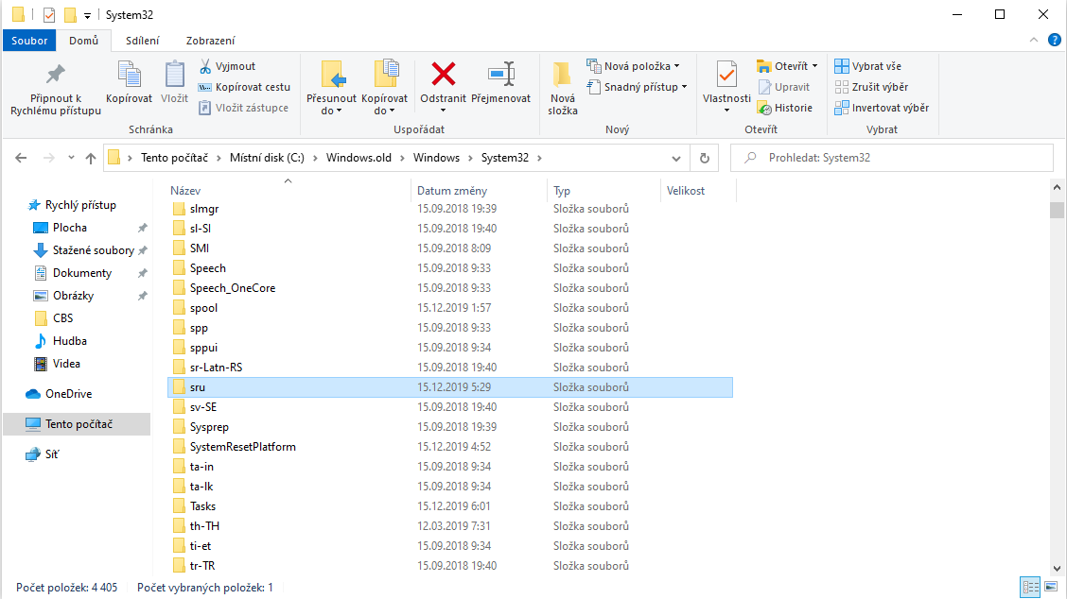Open the ribbon help icon

click(x=1054, y=40)
